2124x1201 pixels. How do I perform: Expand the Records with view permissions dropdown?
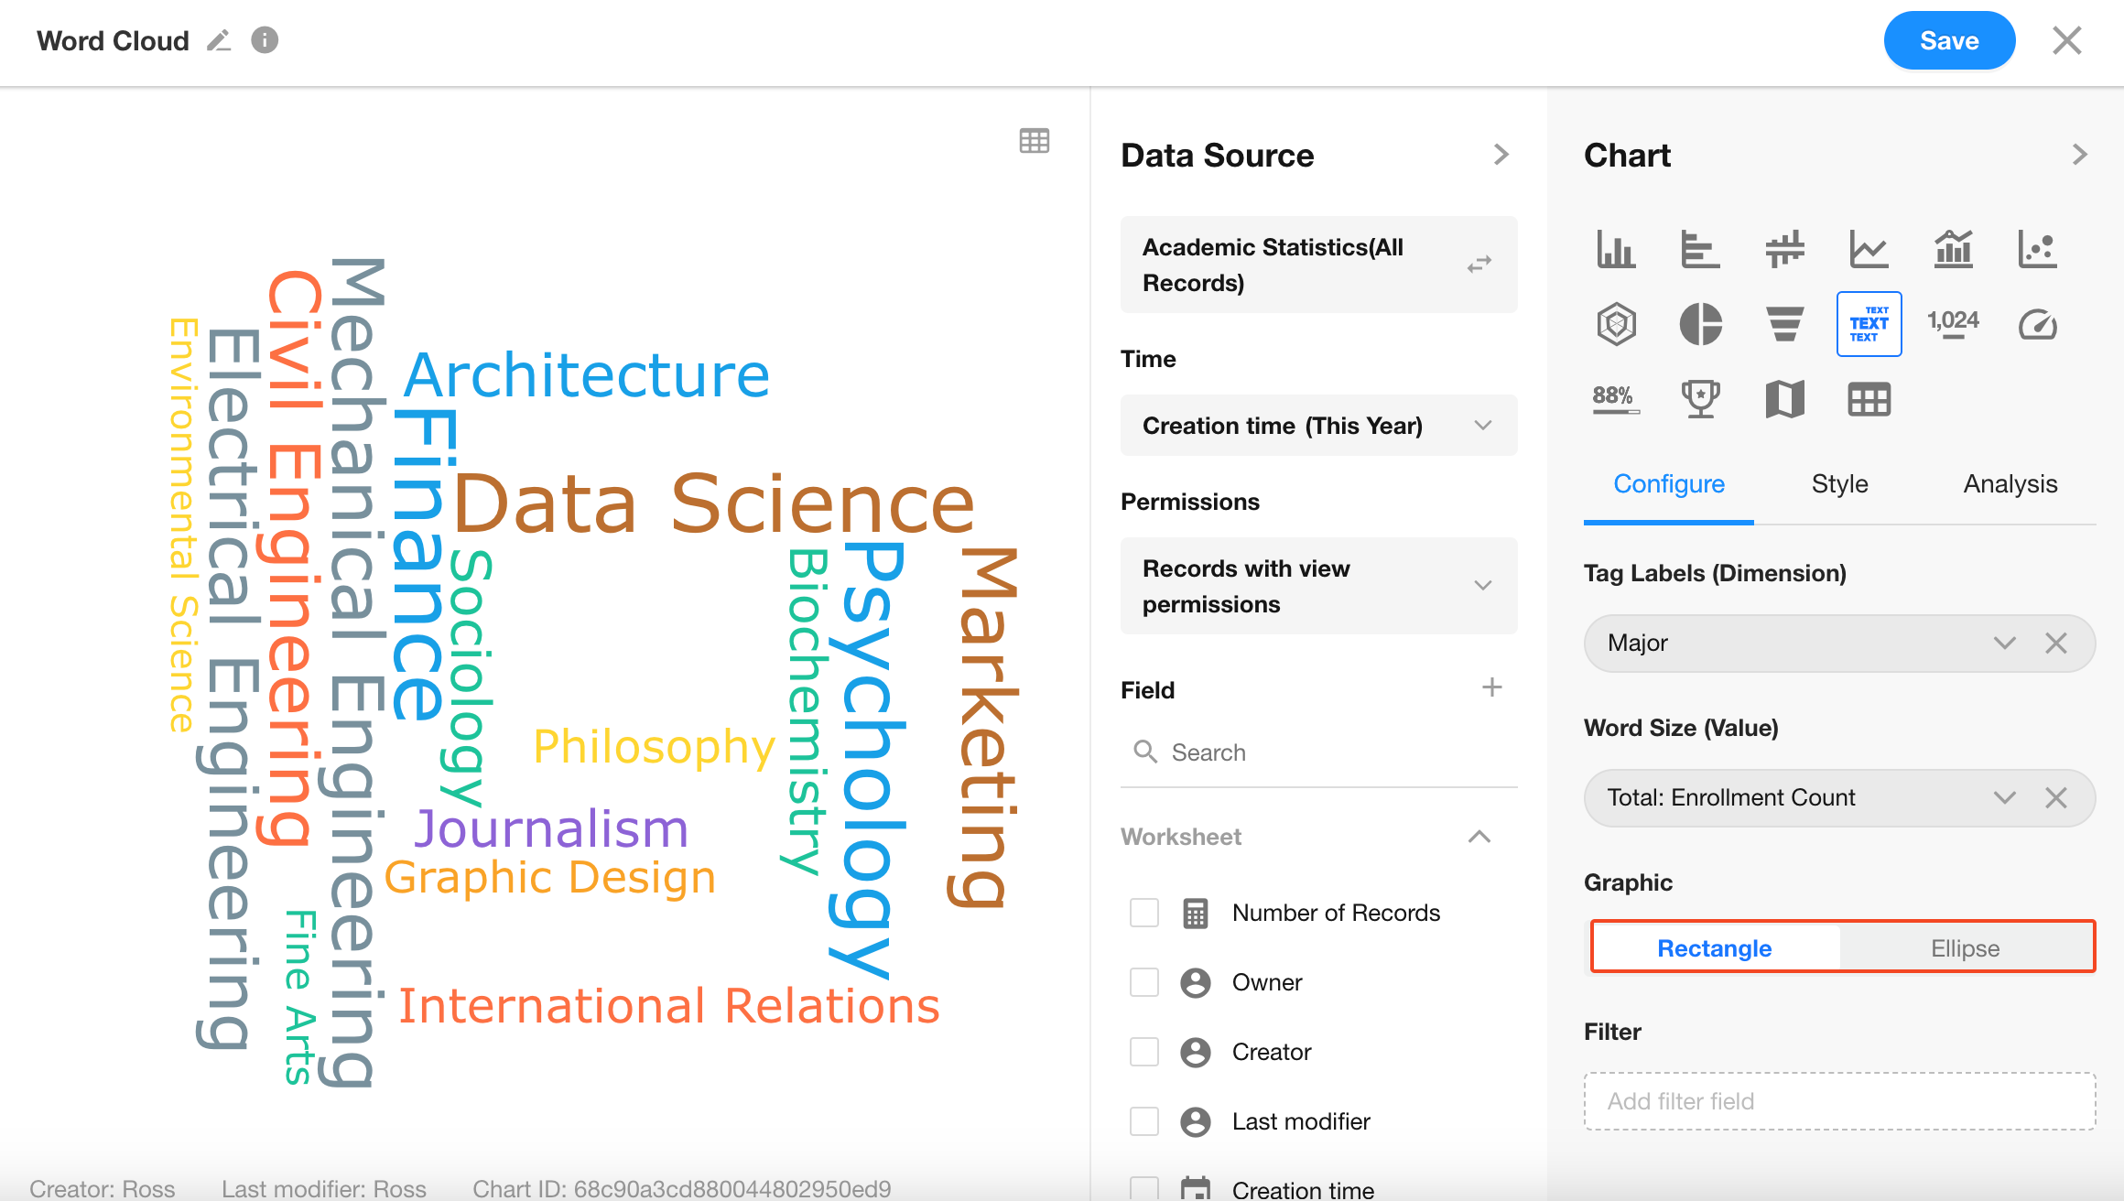point(1318,586)
